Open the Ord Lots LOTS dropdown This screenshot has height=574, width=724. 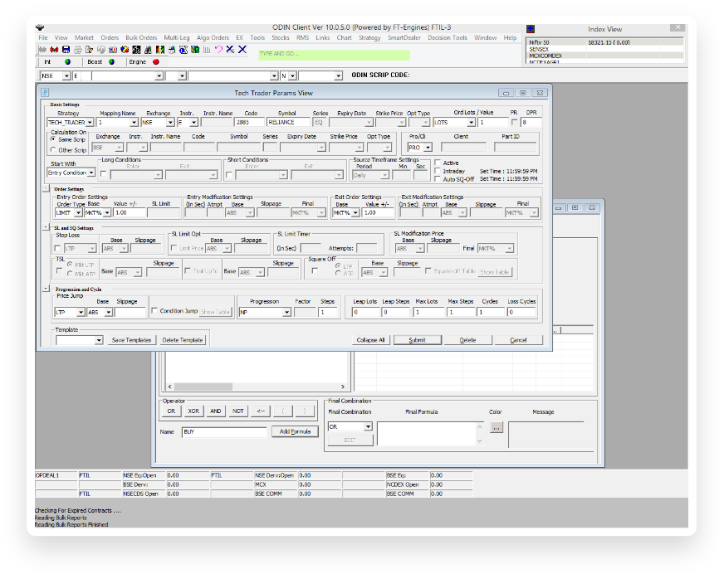tap(471, 122)
